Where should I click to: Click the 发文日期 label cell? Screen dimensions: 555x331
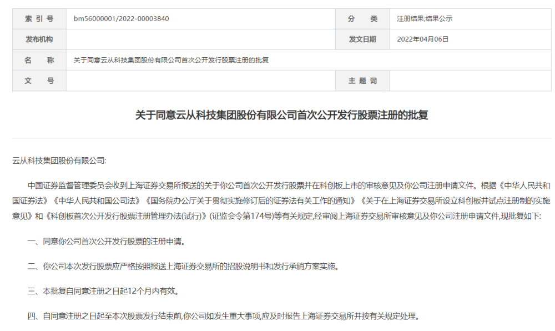coord(362,39)
